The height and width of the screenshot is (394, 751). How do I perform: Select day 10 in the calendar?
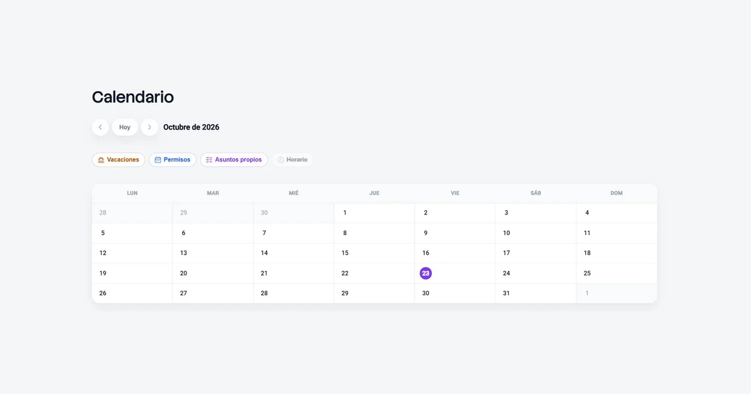coord(536,233)
